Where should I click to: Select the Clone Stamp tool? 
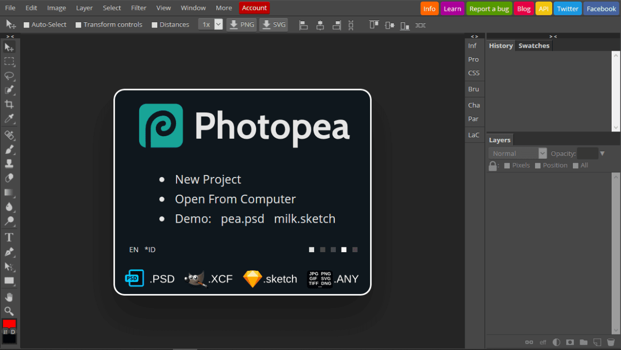9,164
